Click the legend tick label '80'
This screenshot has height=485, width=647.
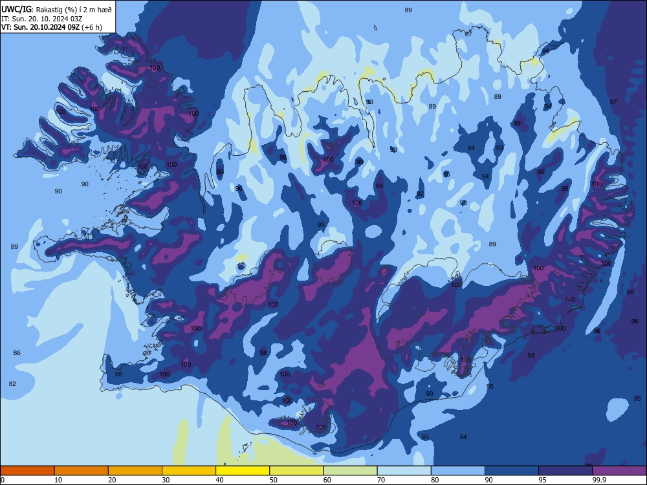point(435,480)
